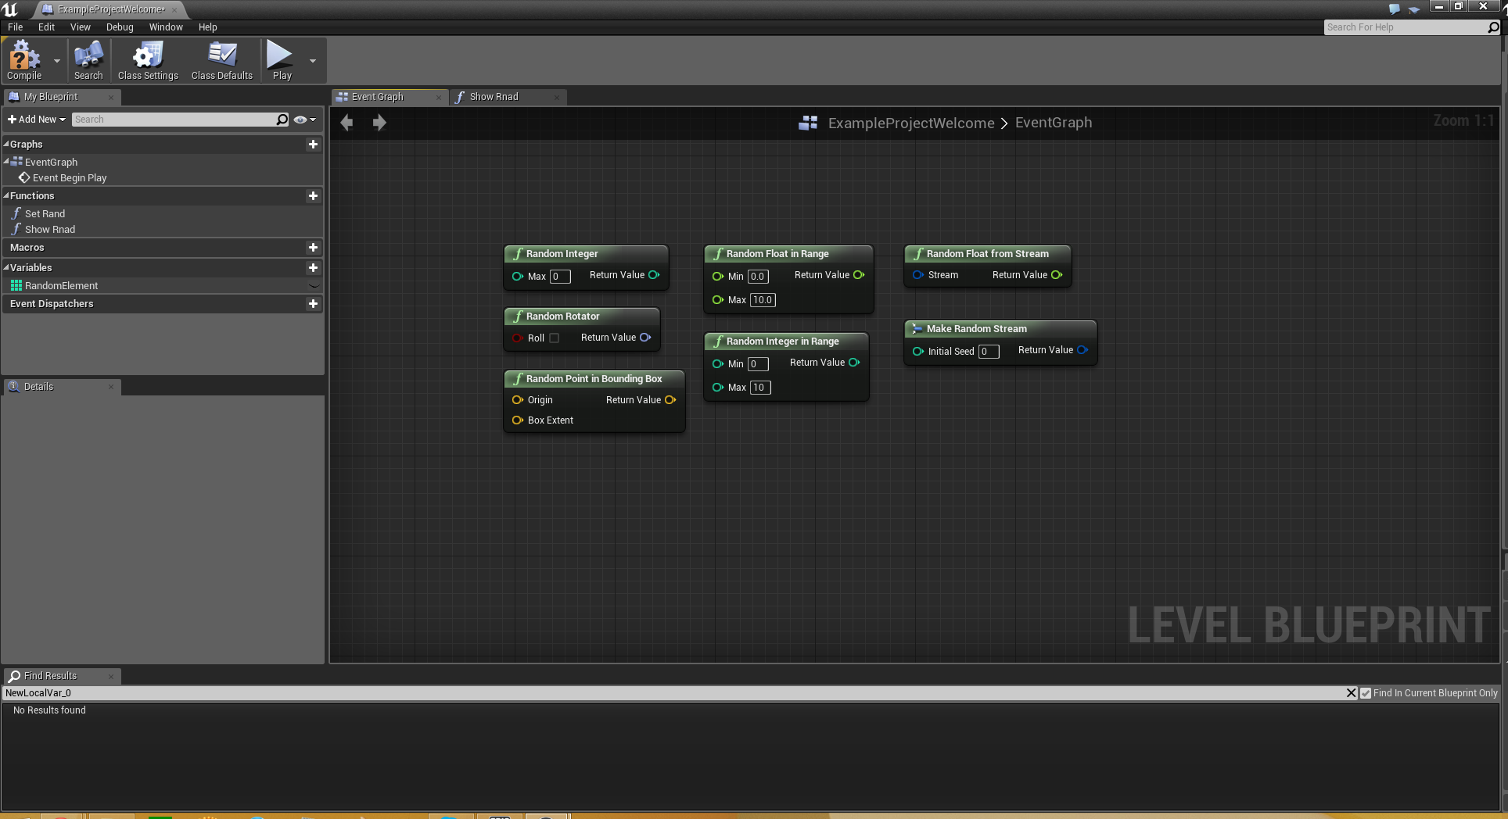Open Play options dropdown arrow
This screenshot has width=1508, height=819.
click(313, 60)
